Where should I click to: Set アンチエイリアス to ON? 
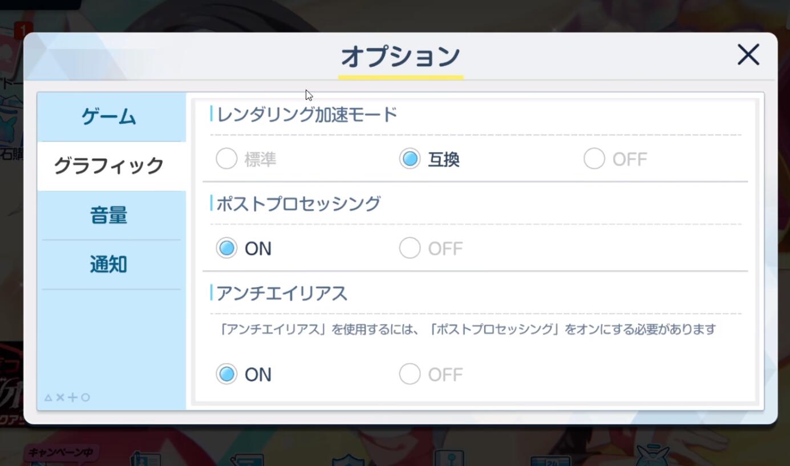[x=226, y=374]
